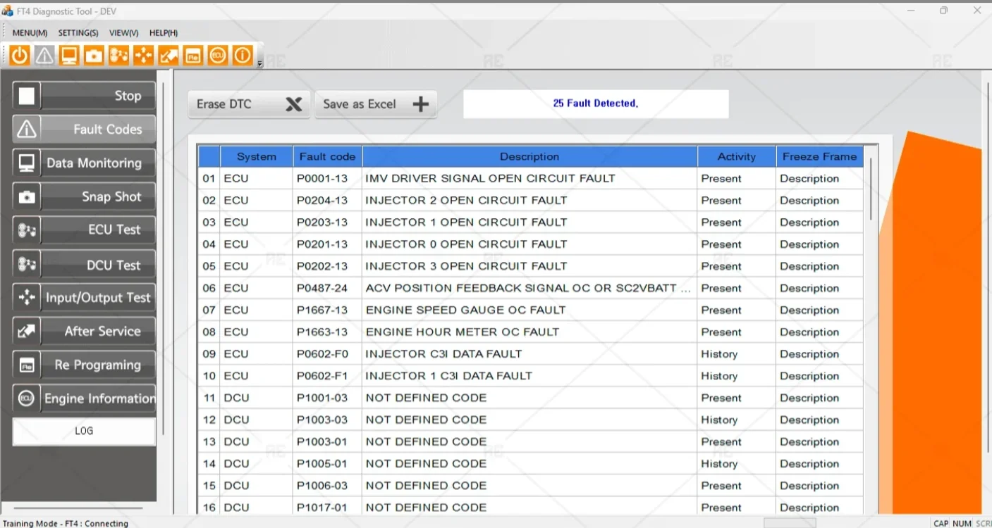Click the Fault code column header

point(328,156)
